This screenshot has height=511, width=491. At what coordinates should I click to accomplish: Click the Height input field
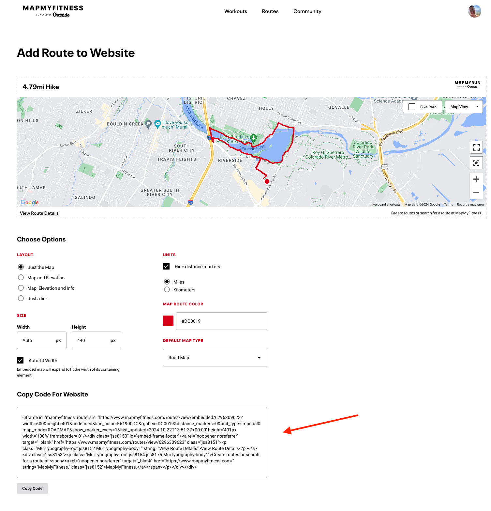pyautogui.click(x=93, y=340)
